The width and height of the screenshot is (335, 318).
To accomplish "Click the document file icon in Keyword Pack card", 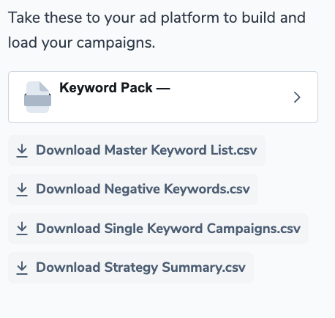I will [x=37, y=97].
